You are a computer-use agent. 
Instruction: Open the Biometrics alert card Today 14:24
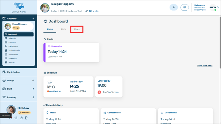[x=71, y=52]
